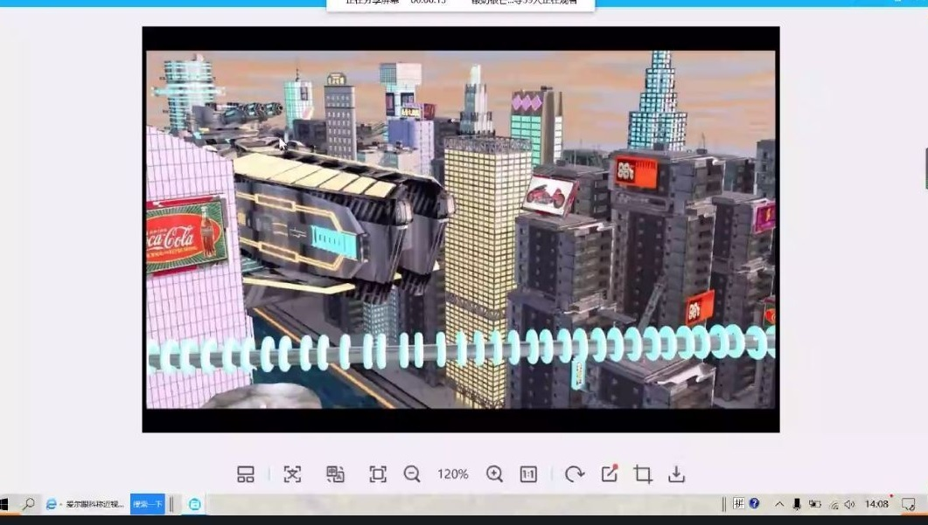Open the edit image tool

(x=610, y=473)
